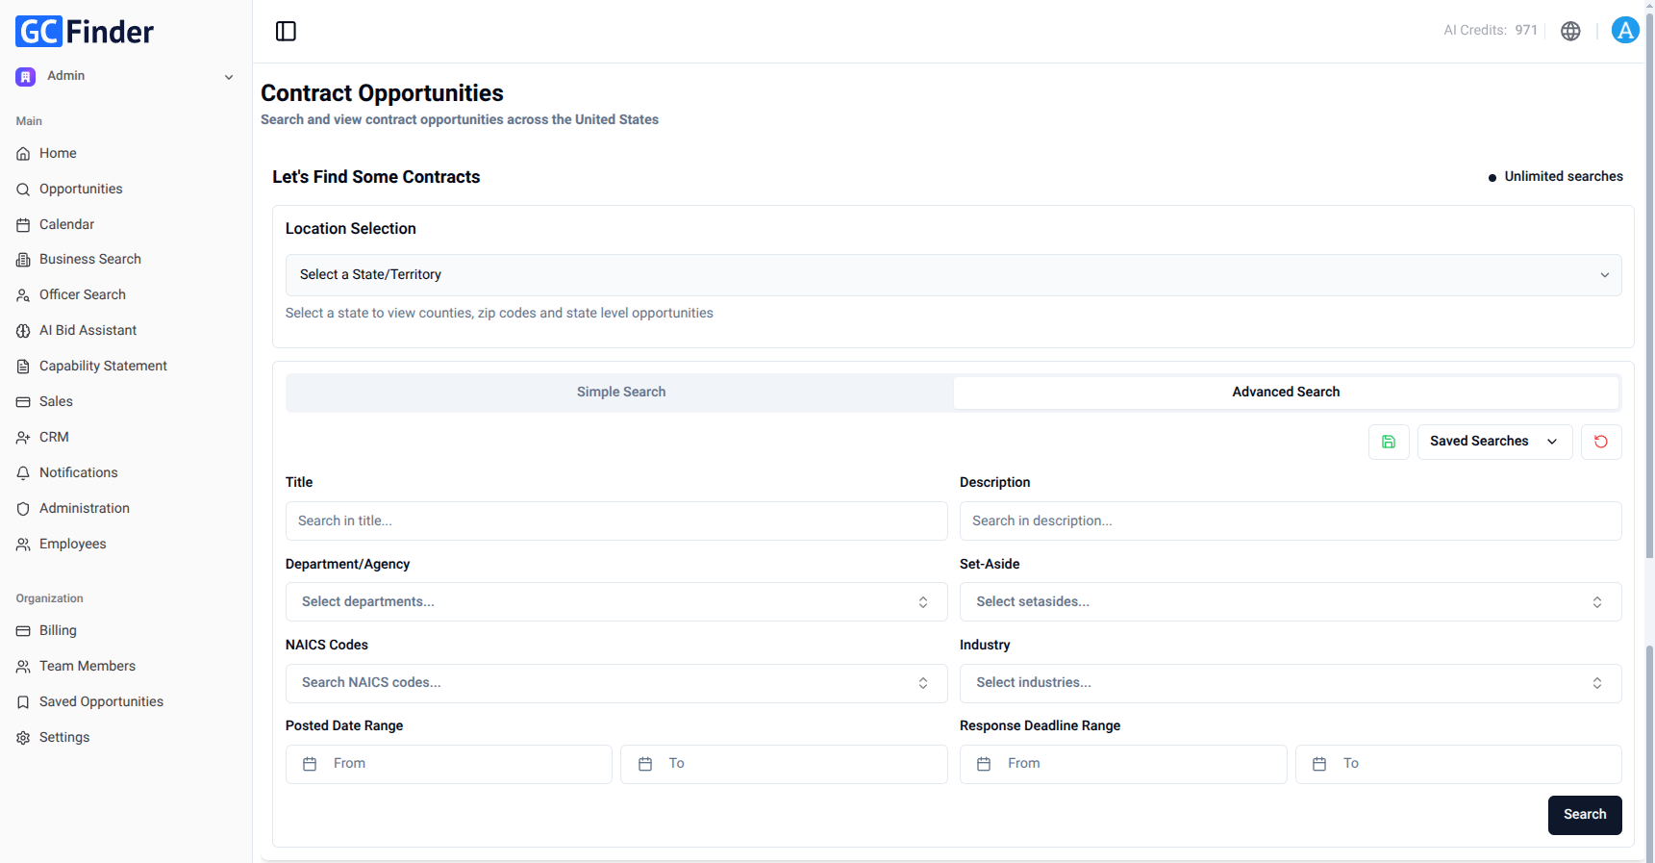Open the Select departments dropdown
This screenshot has height=863, width=1655.
[x=616, y=602]
